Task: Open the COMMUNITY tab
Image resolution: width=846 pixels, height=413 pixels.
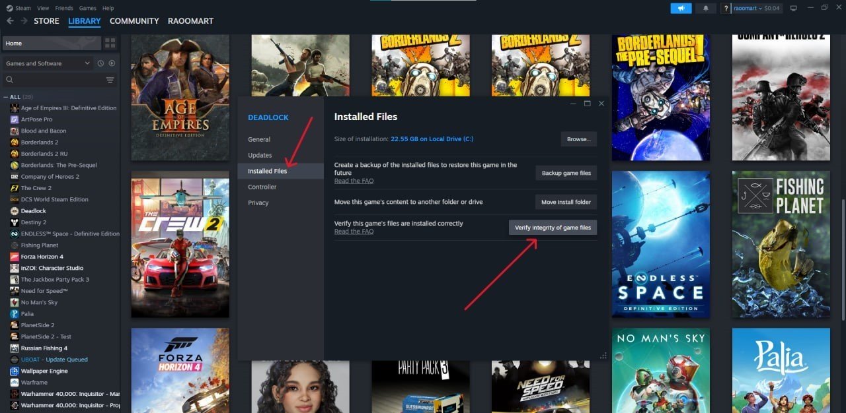Action: tap(134, 21)
